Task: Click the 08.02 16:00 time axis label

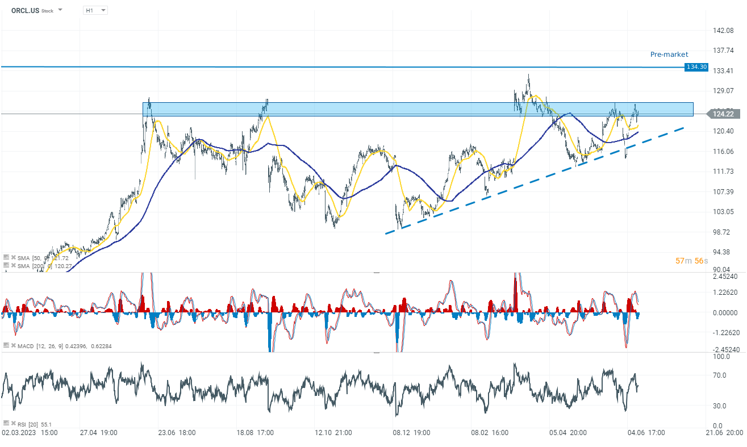Action: [491, 433]
